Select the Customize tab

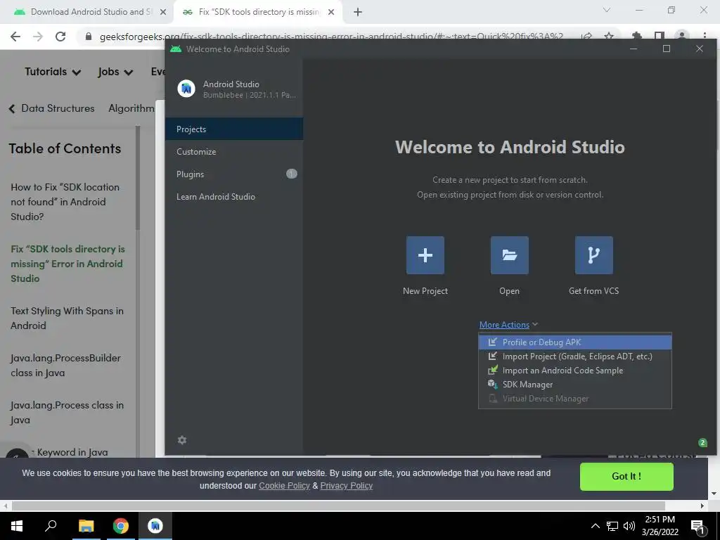point(234,152)
